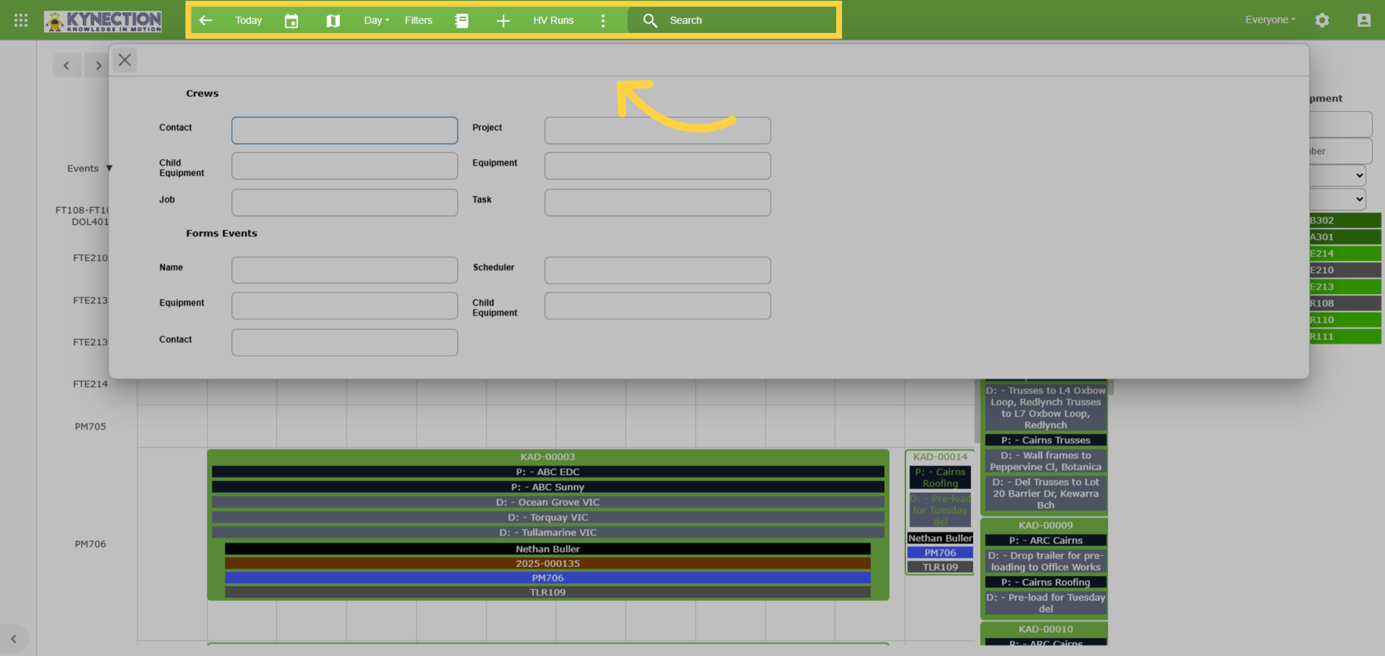
Task: Go to previous period chevron
Action: (x=66, y=65)
